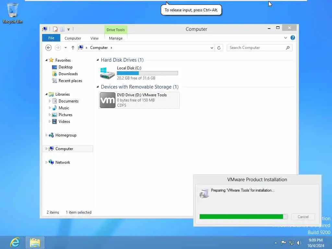Select Libraries in navigation pane
The height and width of the screenshot is (249, 332).
pos(63,94)
